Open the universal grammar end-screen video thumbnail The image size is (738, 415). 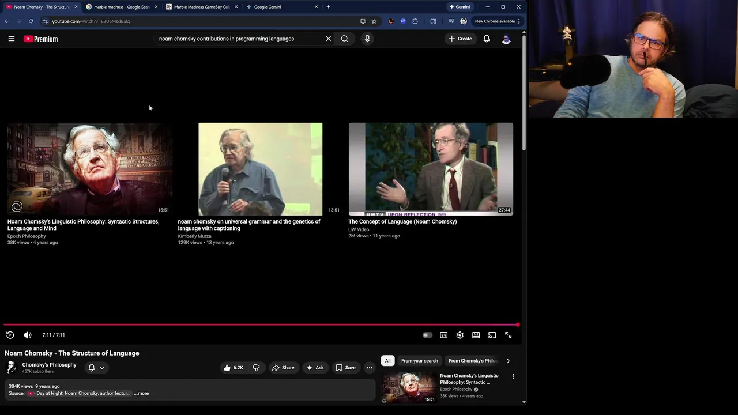260,169
